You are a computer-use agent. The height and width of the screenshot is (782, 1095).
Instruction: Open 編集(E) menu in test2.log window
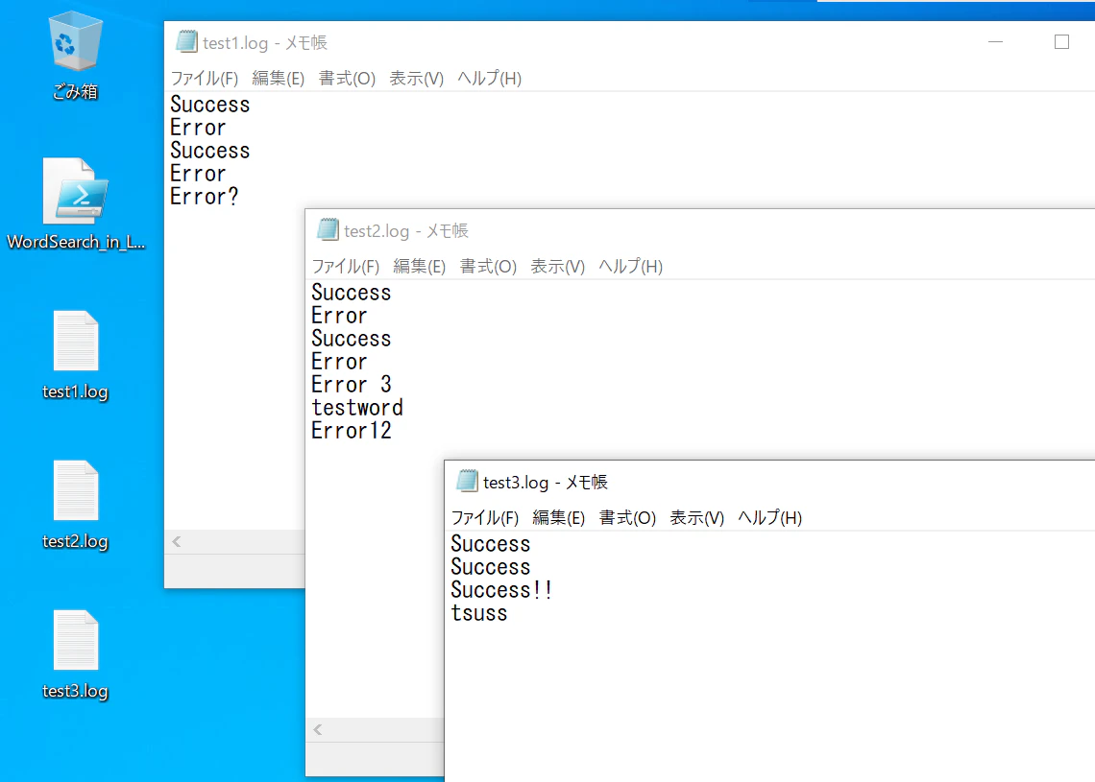tap(419, 267)
